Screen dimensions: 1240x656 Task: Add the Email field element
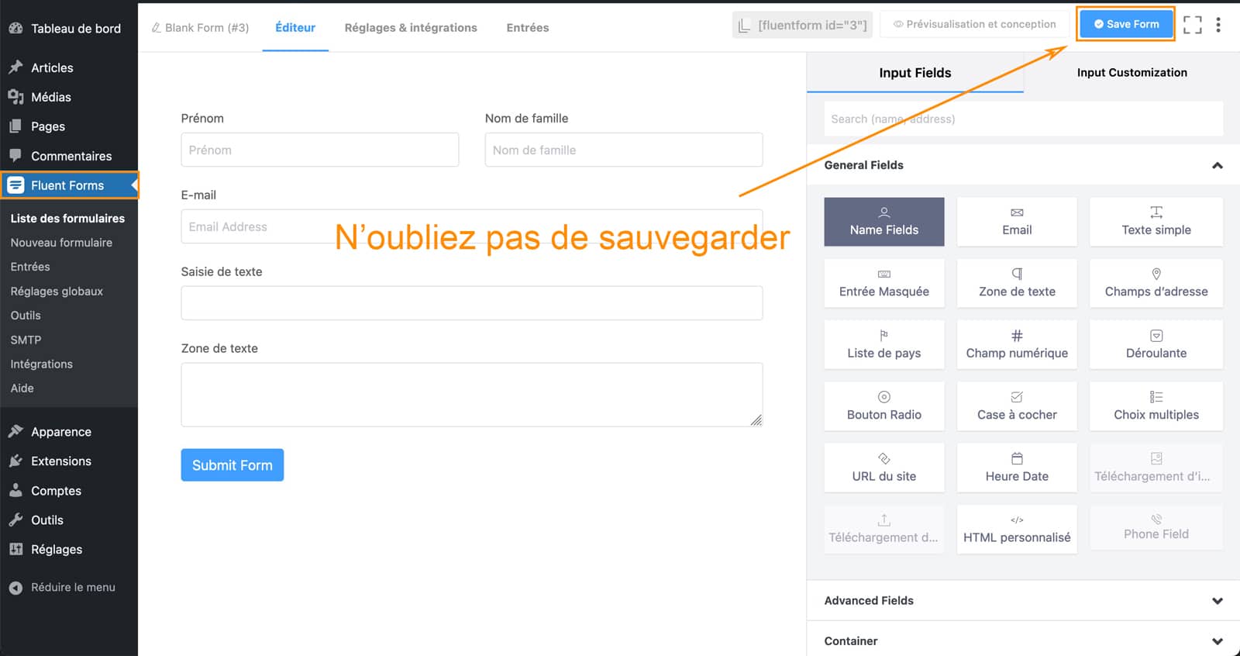1017,222
